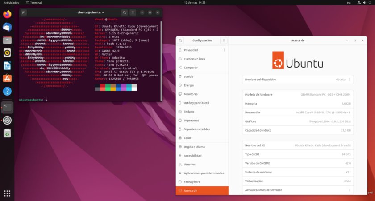Viewport: 375px width, 201px height.
Task: Open the Files manager dock icon
Action: pyautogui.click(x=7, y=40)
